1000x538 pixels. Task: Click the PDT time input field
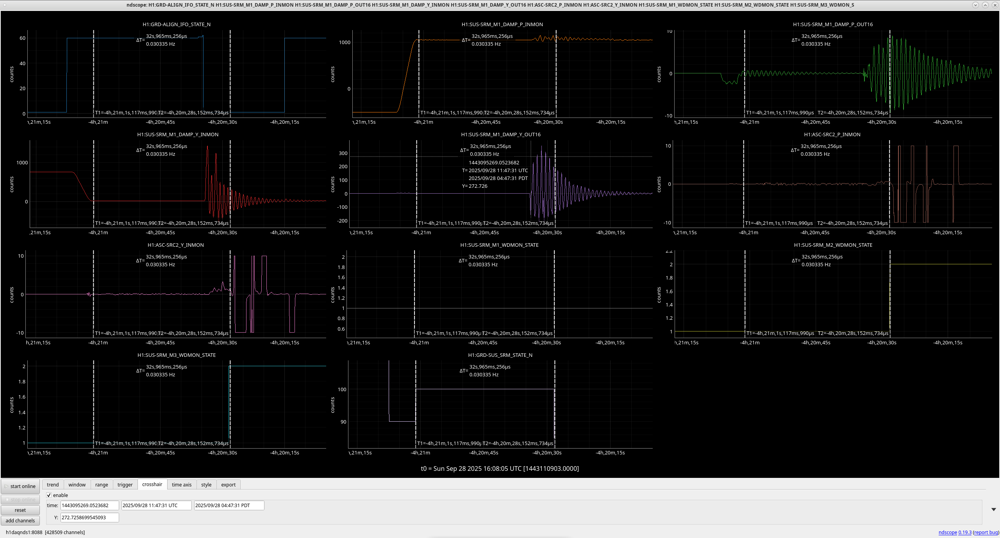[229, 505]
